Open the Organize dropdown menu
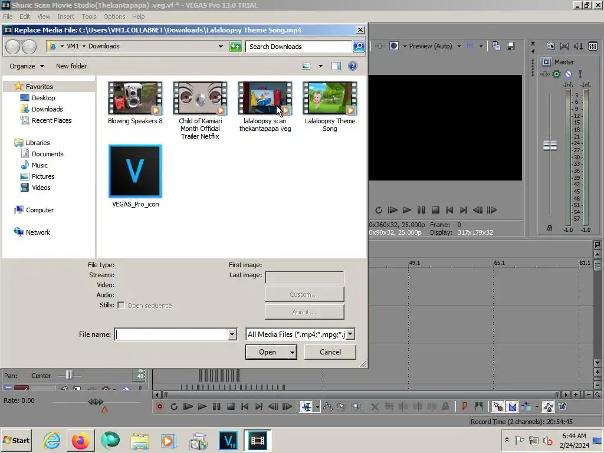Screen dimensions: 604x453 pos(27,66)
